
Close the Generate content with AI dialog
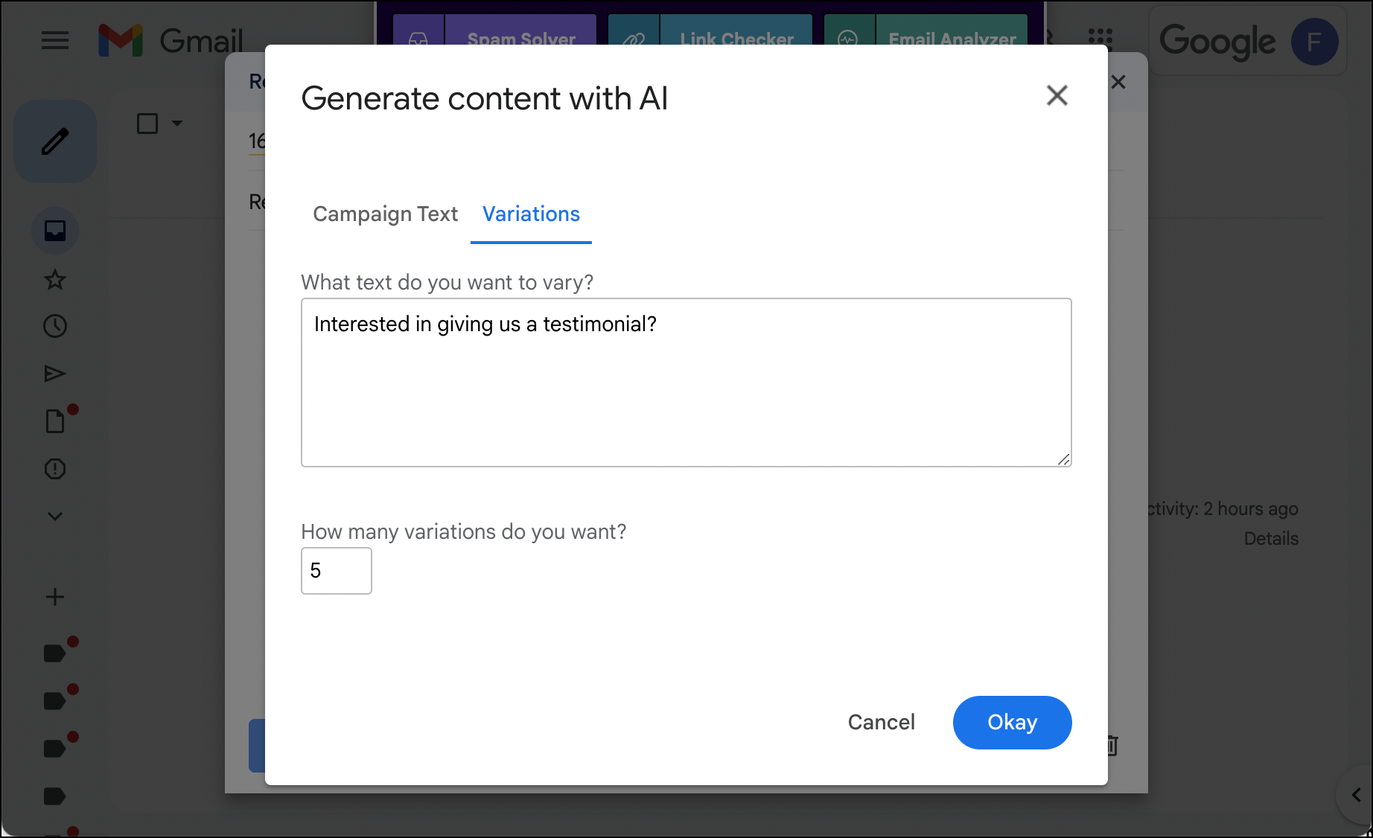[1057, 95]
